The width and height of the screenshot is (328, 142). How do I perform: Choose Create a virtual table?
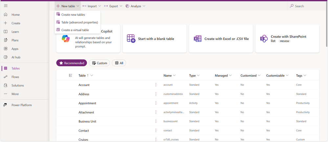click(x=77, y=30)
